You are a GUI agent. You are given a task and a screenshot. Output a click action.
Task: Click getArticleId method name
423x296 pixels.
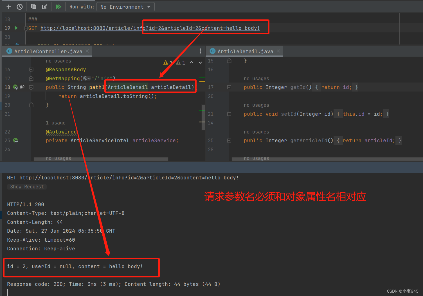click(309, 141)
